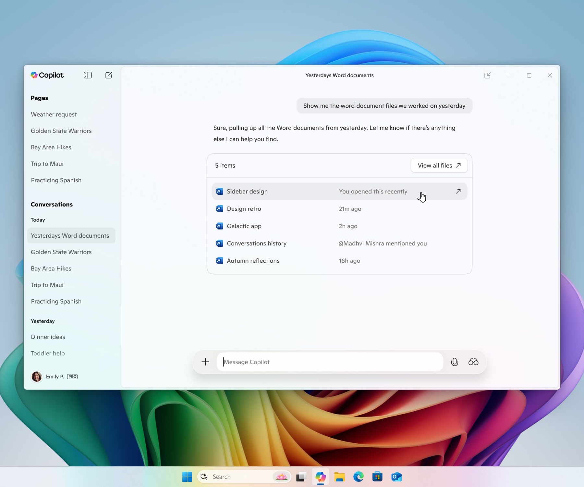The width and height of the screenshot is (584, 487).
Task: Open the Dinner ideas conversation
Action: [48, 337]
